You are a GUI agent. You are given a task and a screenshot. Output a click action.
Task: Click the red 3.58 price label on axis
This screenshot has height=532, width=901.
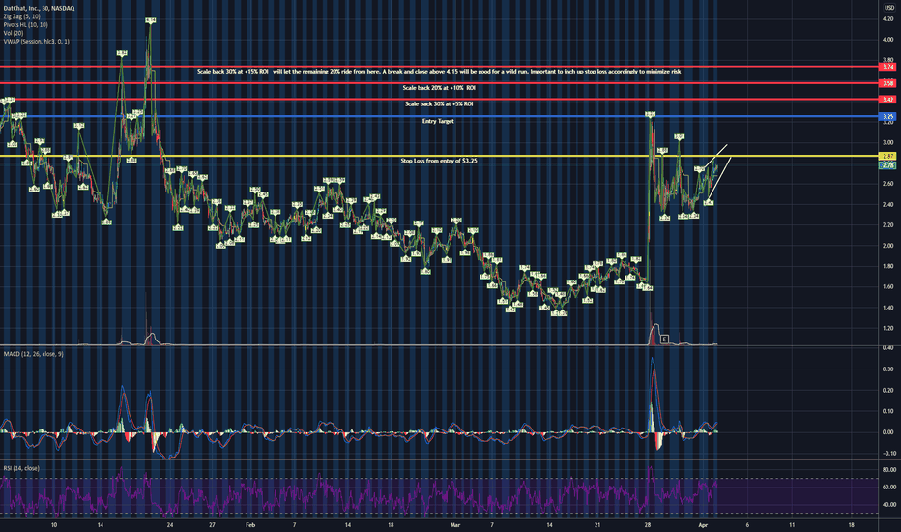(888, 83)
